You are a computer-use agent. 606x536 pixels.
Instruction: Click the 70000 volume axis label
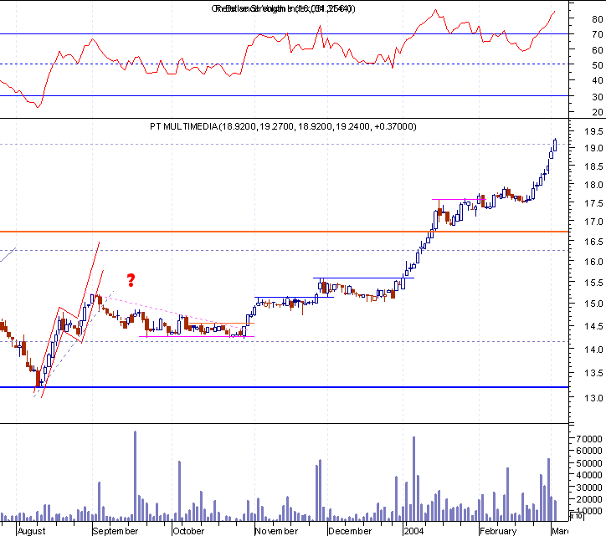(x=589, y=439)
